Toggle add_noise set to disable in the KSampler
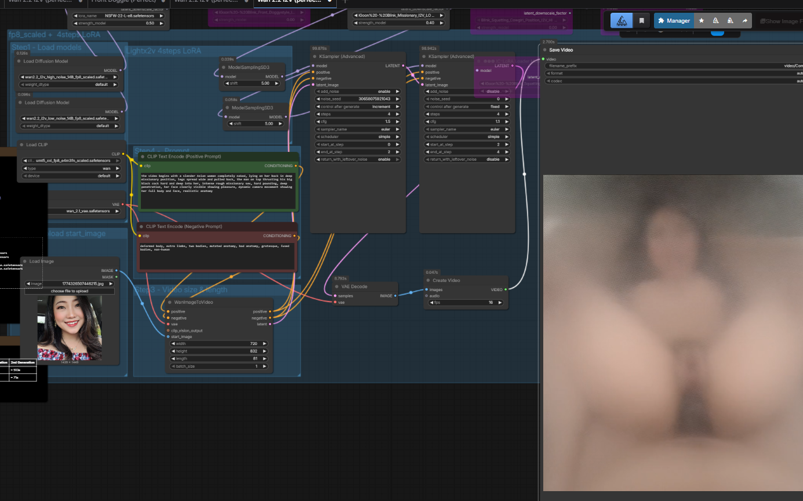The height and width of the screenshot is (501, 803). tap(467, 92)
